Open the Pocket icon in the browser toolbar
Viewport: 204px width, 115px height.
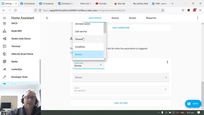183,10
